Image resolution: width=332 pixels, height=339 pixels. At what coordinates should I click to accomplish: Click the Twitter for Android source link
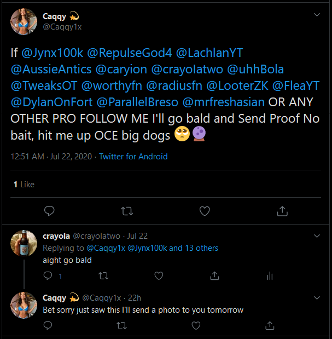134,157
